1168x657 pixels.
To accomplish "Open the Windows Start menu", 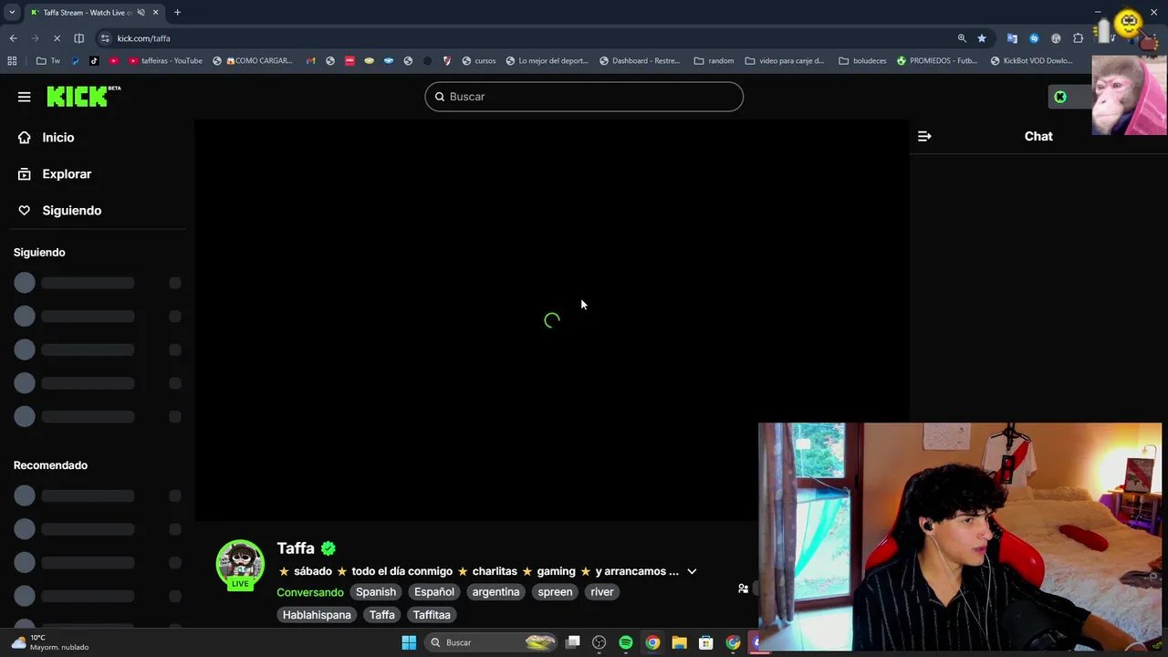I will click(x=409, y=642).
